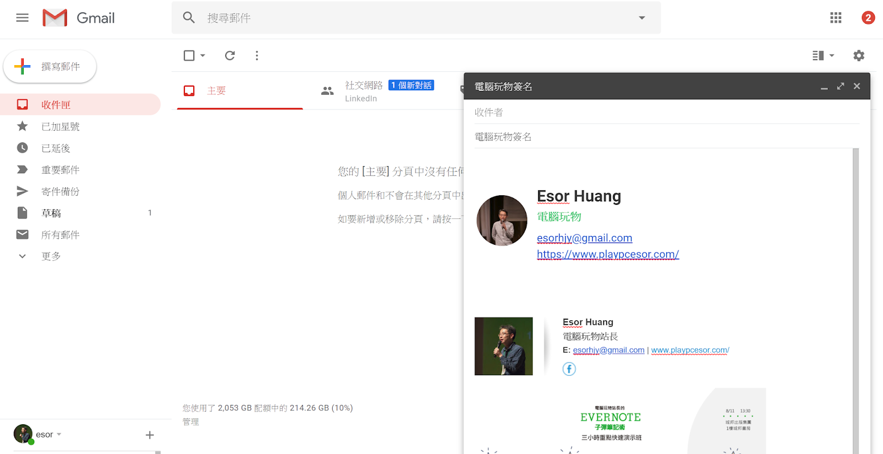Open the settings gear

click(859, 55)
